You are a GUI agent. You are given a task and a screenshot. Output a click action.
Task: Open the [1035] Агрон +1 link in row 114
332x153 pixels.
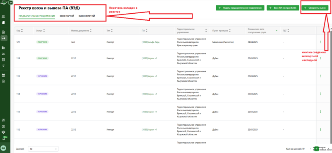[149, 94]
